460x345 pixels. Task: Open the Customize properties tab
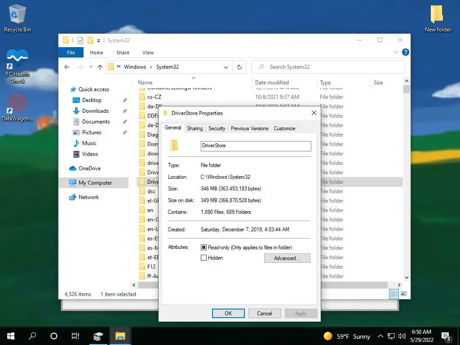[284, 128]
